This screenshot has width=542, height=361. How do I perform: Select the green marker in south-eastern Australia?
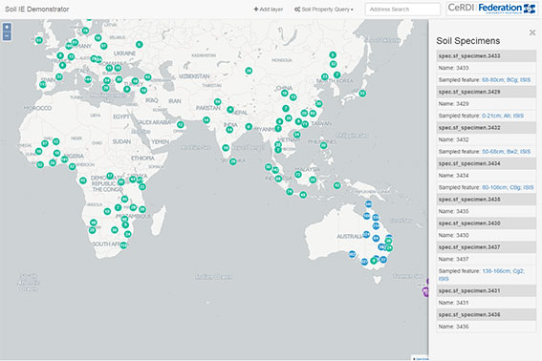click(374, 261)
